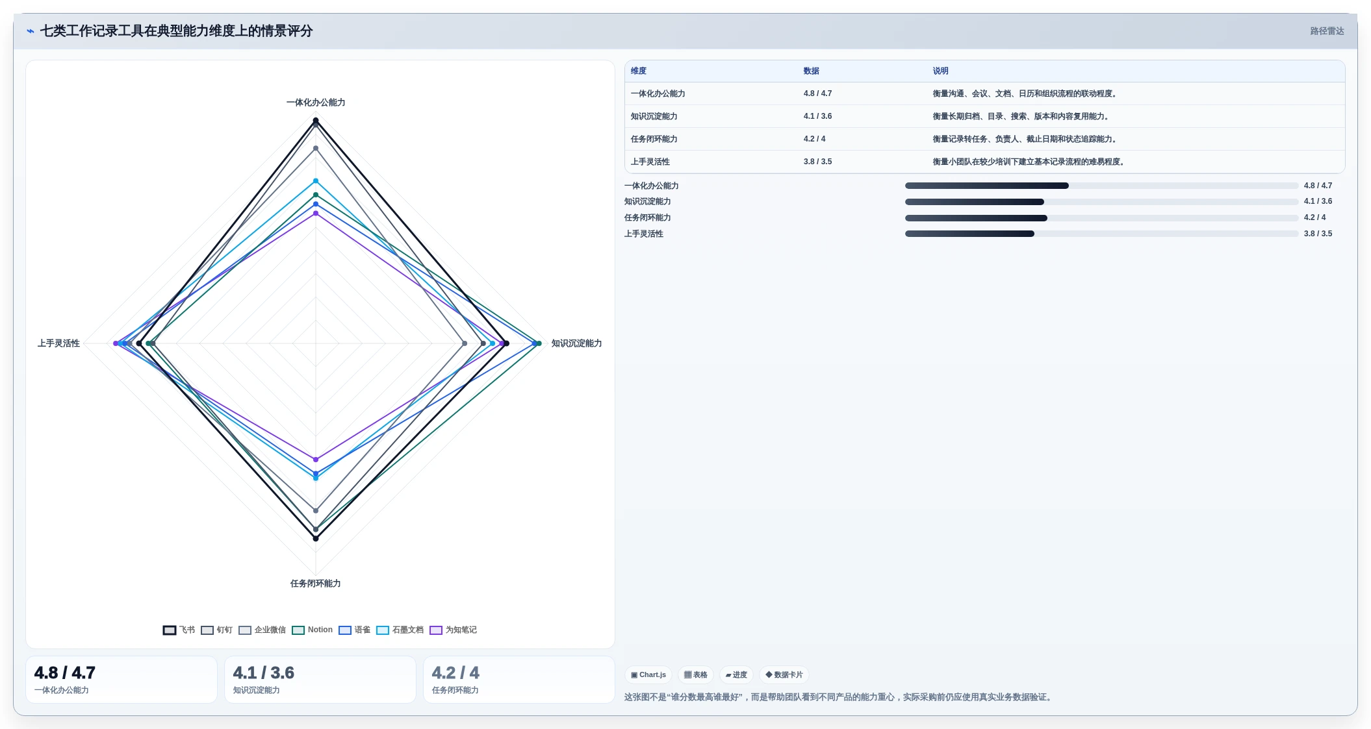
Task: Click the 一体化办公能力 progress bar
Action: tap(1101, 186)
